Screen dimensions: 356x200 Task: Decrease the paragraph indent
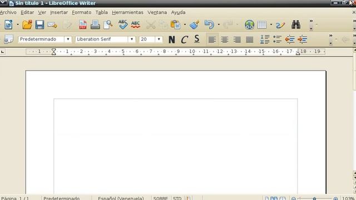tap(290, 39)
